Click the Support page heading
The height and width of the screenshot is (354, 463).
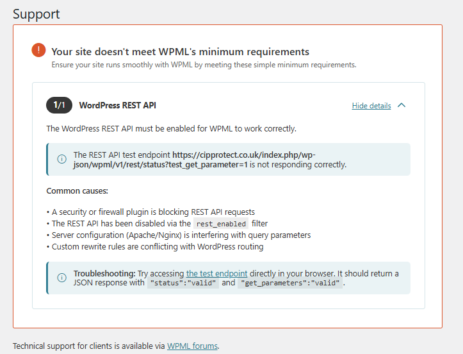pyautogui.click(x=37, y=13)
